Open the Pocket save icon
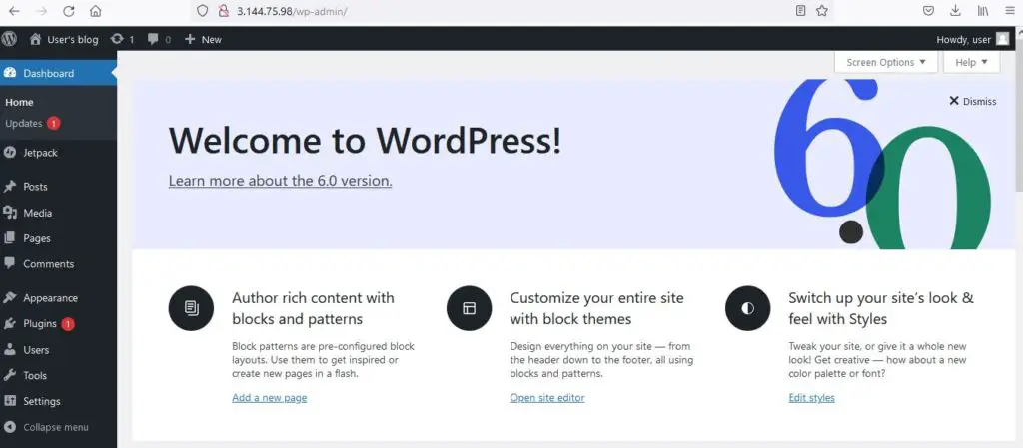Viewport: 1023px width, 448px height. click(928, 11)
